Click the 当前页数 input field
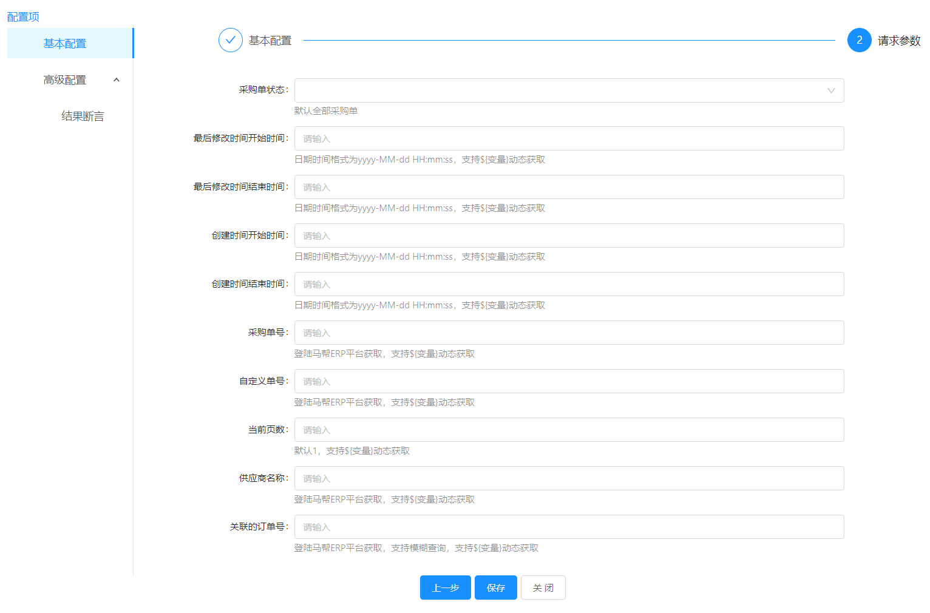The height and width of the screenshot is (613, 930). 569,430
